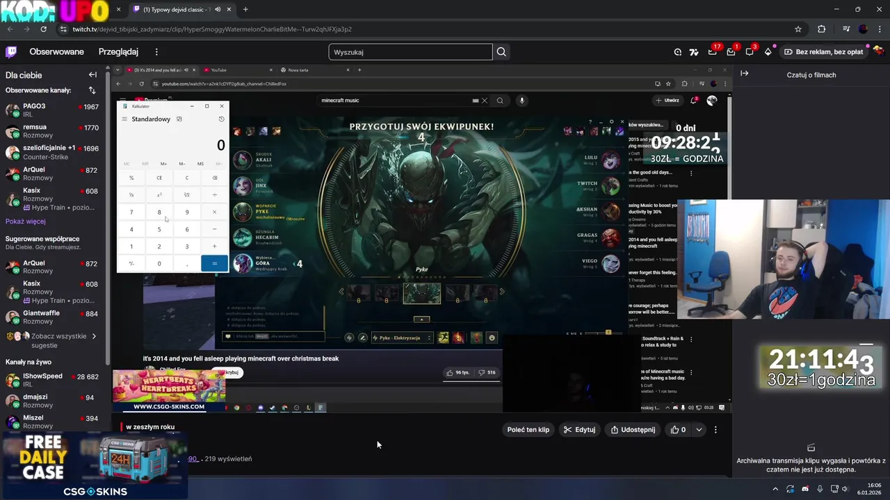Like the clip with thumbs up

coord(678,430)
